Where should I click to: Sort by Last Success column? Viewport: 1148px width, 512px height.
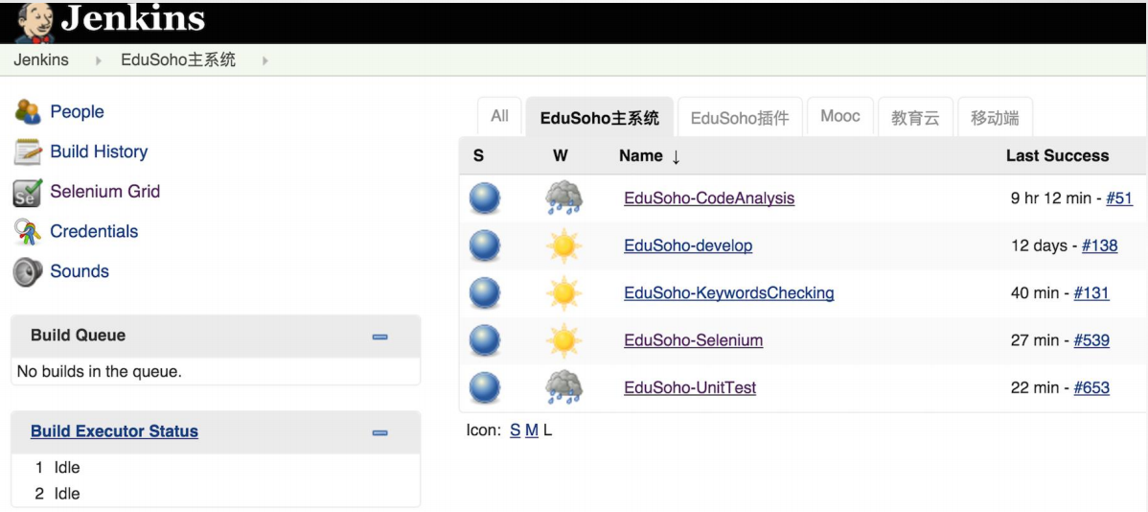tap(1057, 155)
